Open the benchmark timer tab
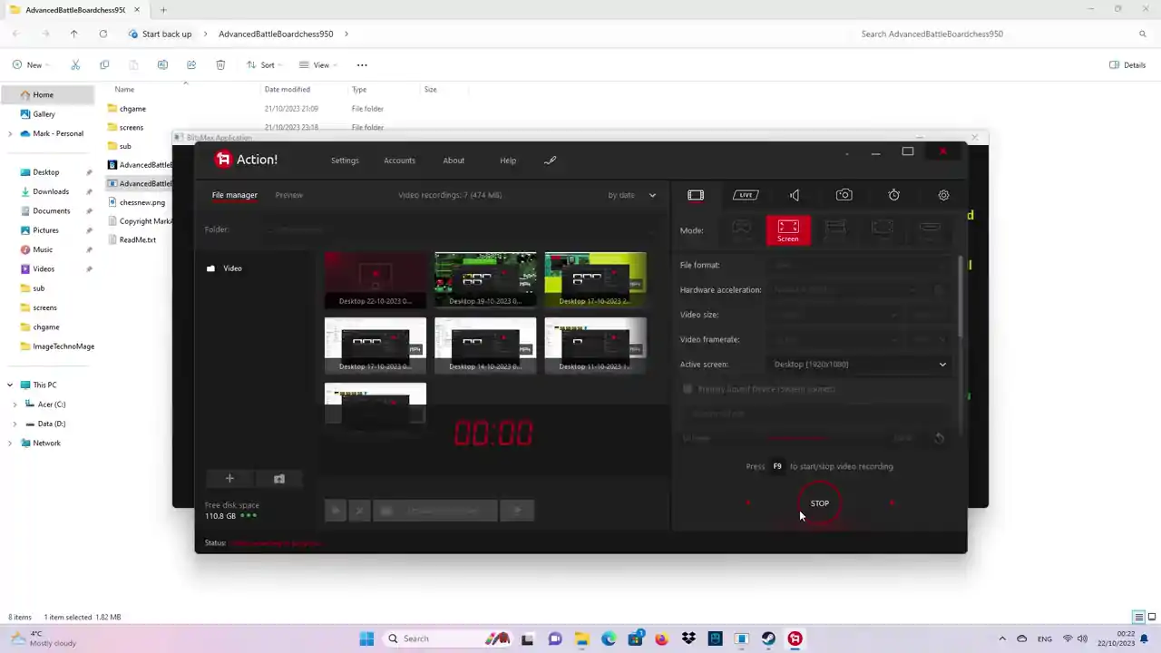The width and height of the screenshot is (1161, 653). pos(893,195)
